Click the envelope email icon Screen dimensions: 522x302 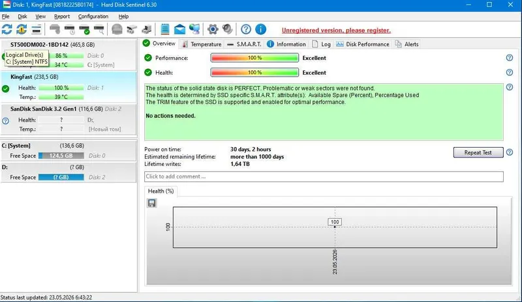180,29
